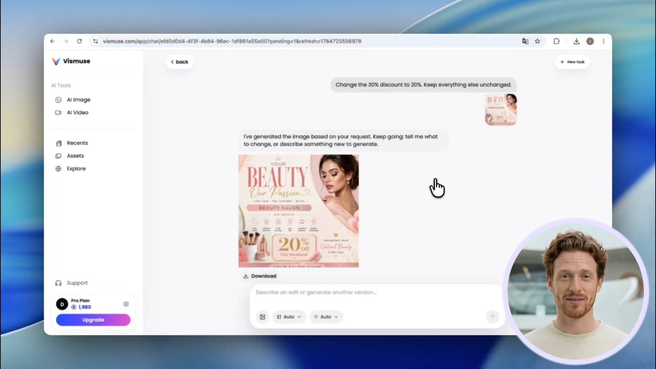This screenshot has height=369, width=656.
Task: Expand the aspect ratio Auto dropdown
Action: [x=289, y=317]
